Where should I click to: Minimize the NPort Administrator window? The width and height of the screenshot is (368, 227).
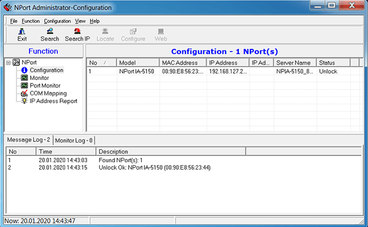click(318, 6)
